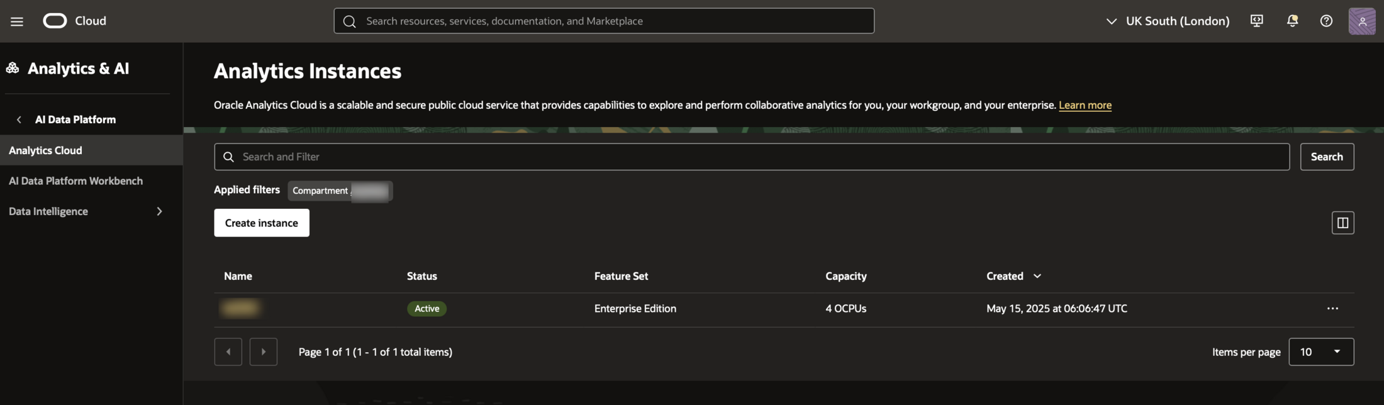Click the Search button

[1327, 157]
